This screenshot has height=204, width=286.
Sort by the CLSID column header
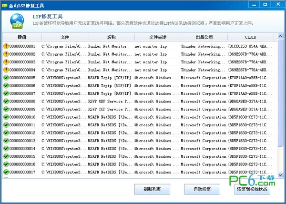coord(250,37)
